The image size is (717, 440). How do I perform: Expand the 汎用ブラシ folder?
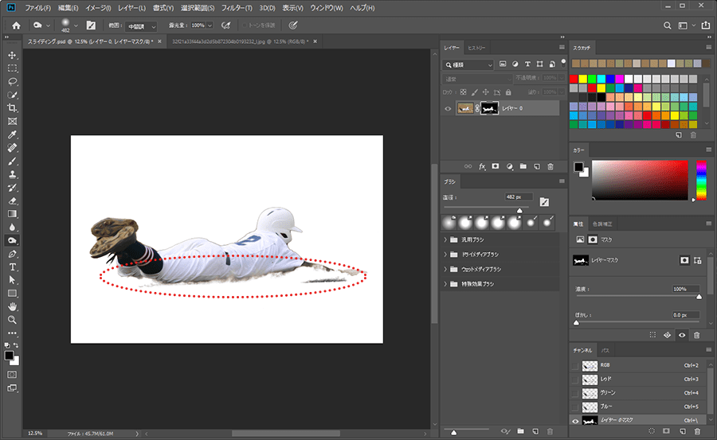pos(445,239)
